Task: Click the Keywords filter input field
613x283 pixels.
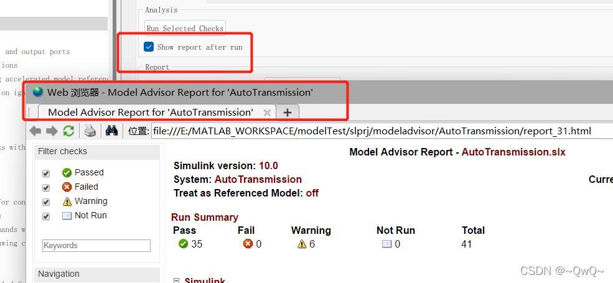Action: [x=96, y=246]
